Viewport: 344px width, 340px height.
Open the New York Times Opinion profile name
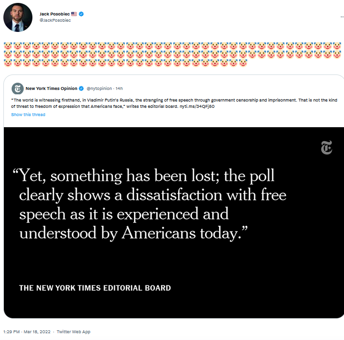[x=51, y=89]
